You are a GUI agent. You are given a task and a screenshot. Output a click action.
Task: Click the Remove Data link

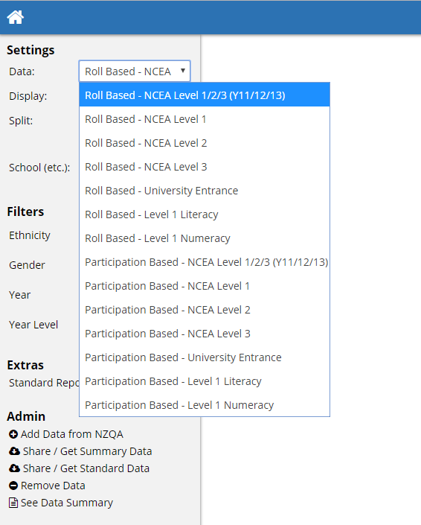pos(53,486)
